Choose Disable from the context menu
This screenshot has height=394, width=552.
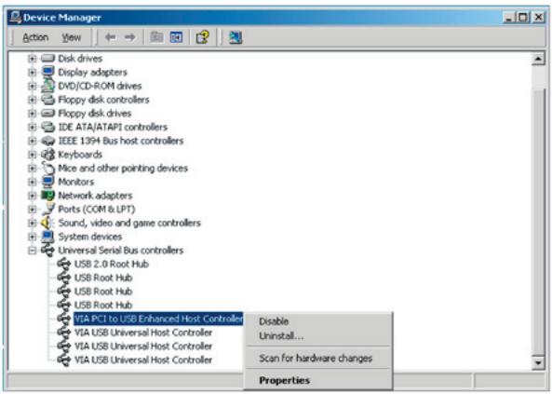pos(274,321)
